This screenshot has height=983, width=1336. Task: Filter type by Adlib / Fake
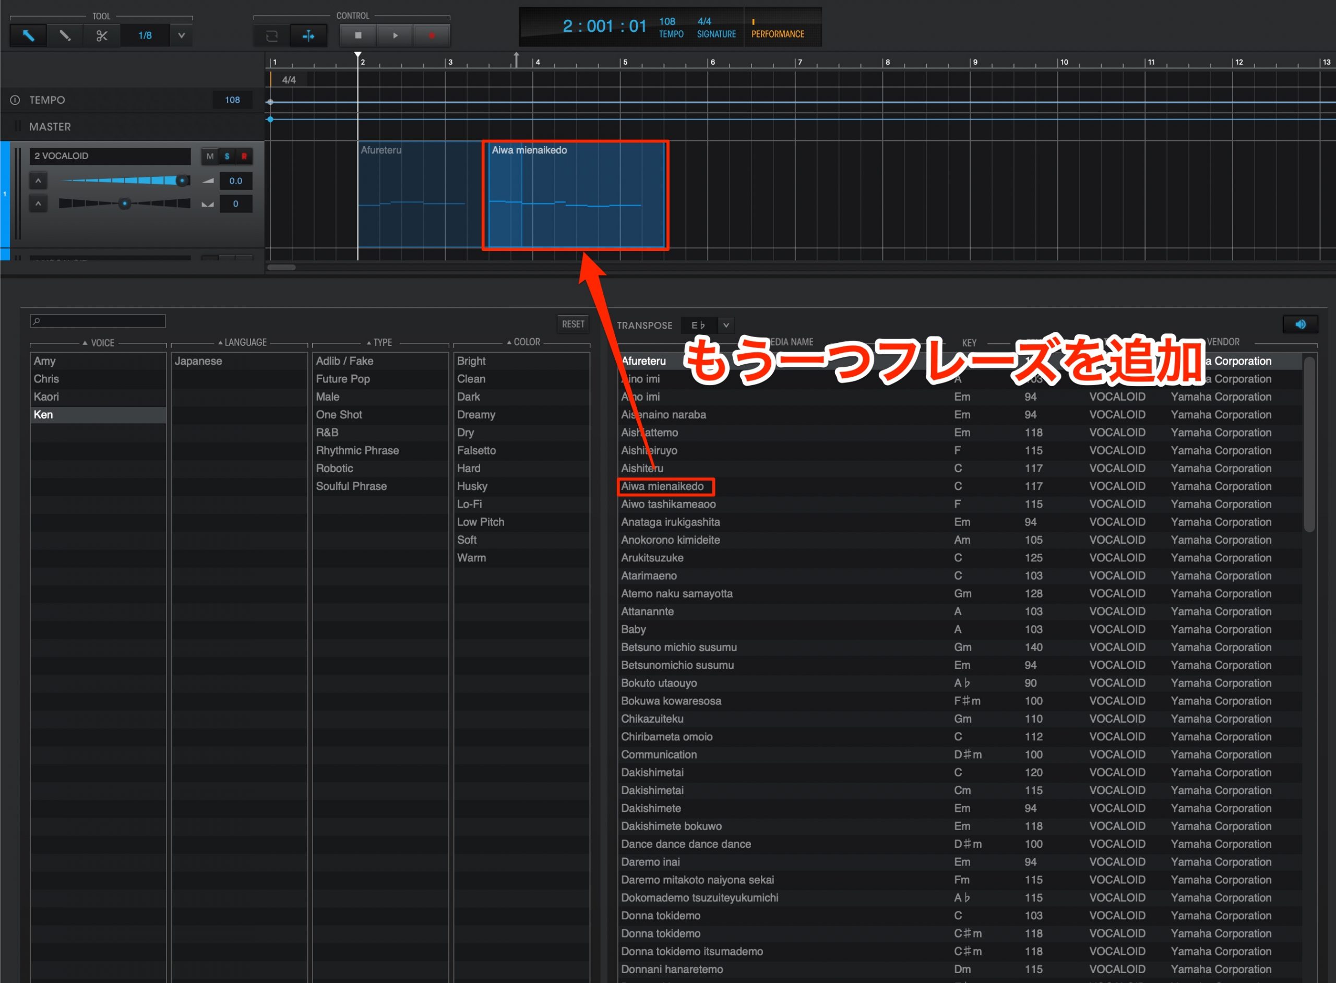tap(380, 361)
